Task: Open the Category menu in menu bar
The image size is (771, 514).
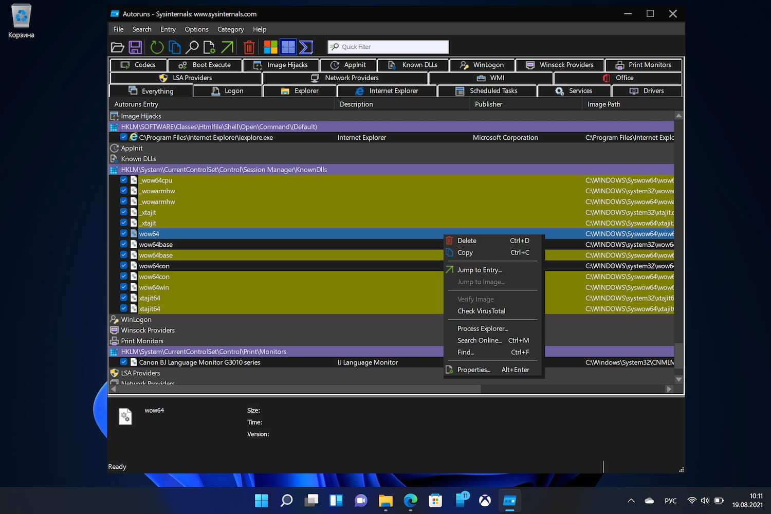Action: point(230,29)
